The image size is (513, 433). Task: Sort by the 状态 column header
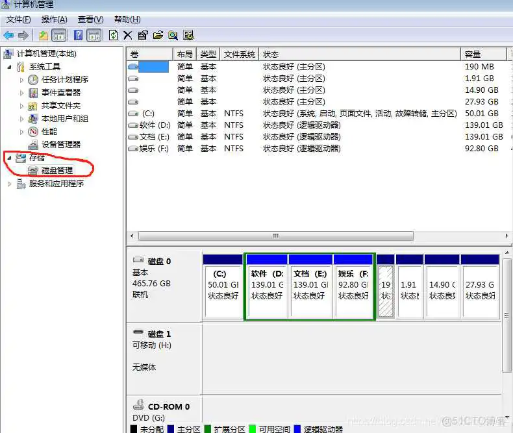coord(360,55)
